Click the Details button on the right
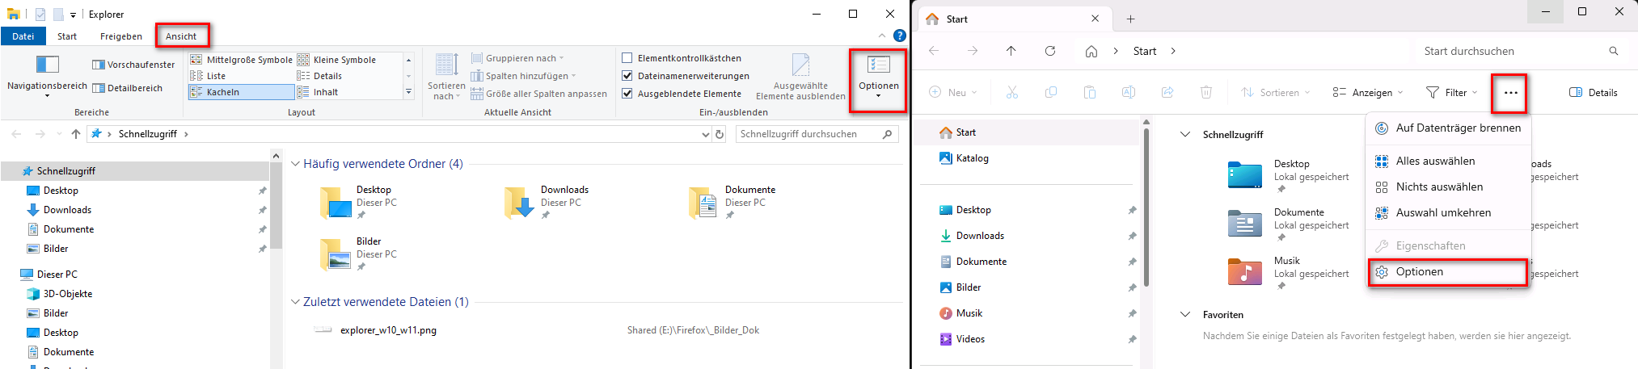The width and height of the screenshot is (1638, 369). point(1593,93)
